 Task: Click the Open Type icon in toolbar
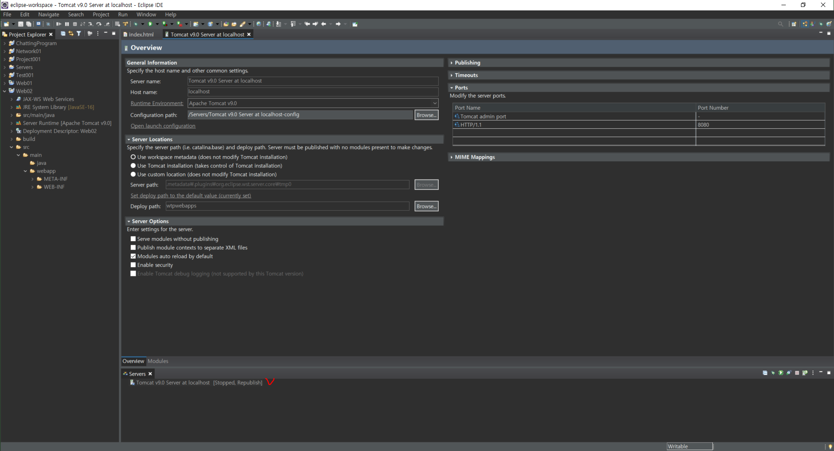tap(226, 24)
